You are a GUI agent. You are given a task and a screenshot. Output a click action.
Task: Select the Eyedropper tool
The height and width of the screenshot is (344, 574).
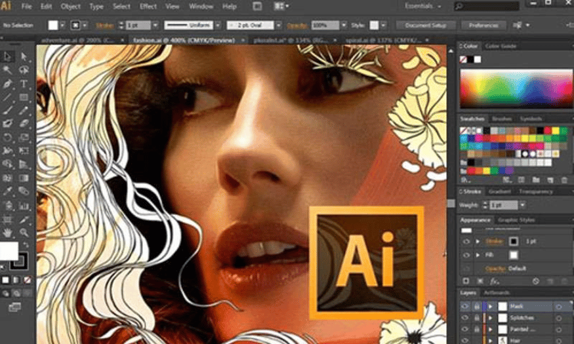point(7,191)
